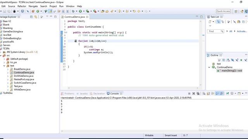
Task: Open Type icon in main toolbar
Action: pos(103,11)
